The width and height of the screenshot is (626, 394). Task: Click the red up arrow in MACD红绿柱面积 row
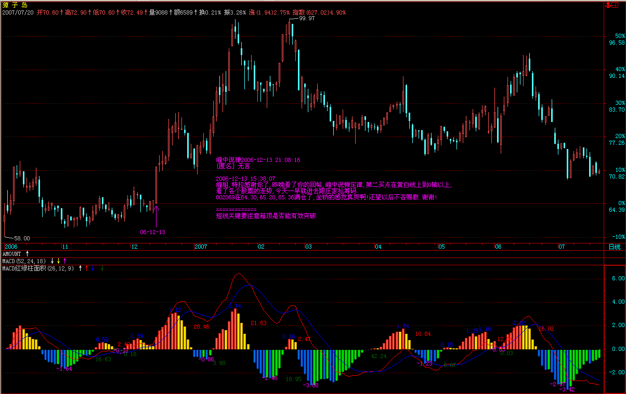pyautogui.click(x=86, y=268)
